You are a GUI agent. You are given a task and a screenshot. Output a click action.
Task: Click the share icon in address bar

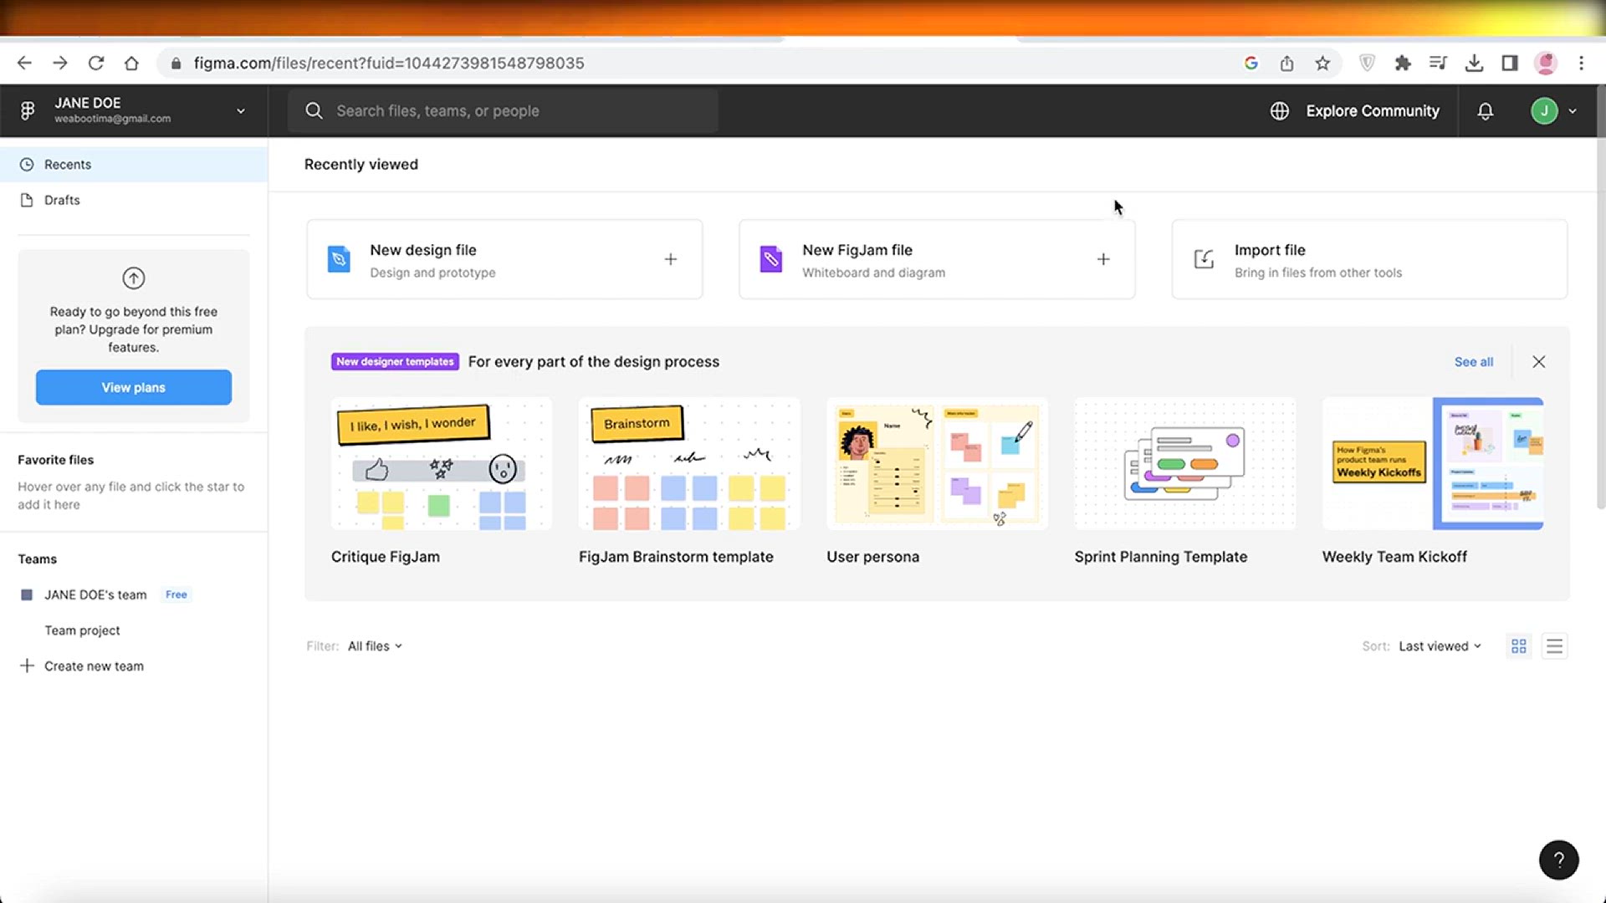1286,63
